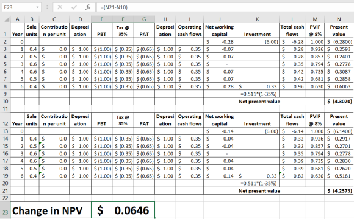The width and height of the screenshot is (354, 219).
Task: Click the $ (6.1400) present value cell
Action: pos(339,131)
